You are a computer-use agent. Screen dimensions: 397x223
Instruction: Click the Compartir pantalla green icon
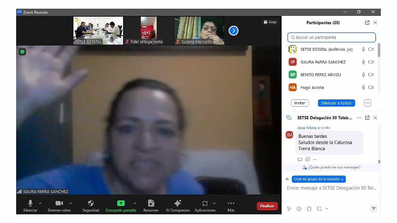point(121,203)
